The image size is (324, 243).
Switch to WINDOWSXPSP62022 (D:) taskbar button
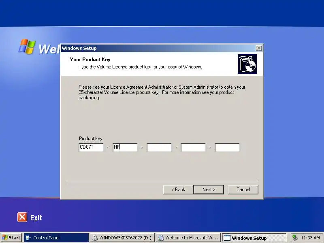tap(122, 238)
